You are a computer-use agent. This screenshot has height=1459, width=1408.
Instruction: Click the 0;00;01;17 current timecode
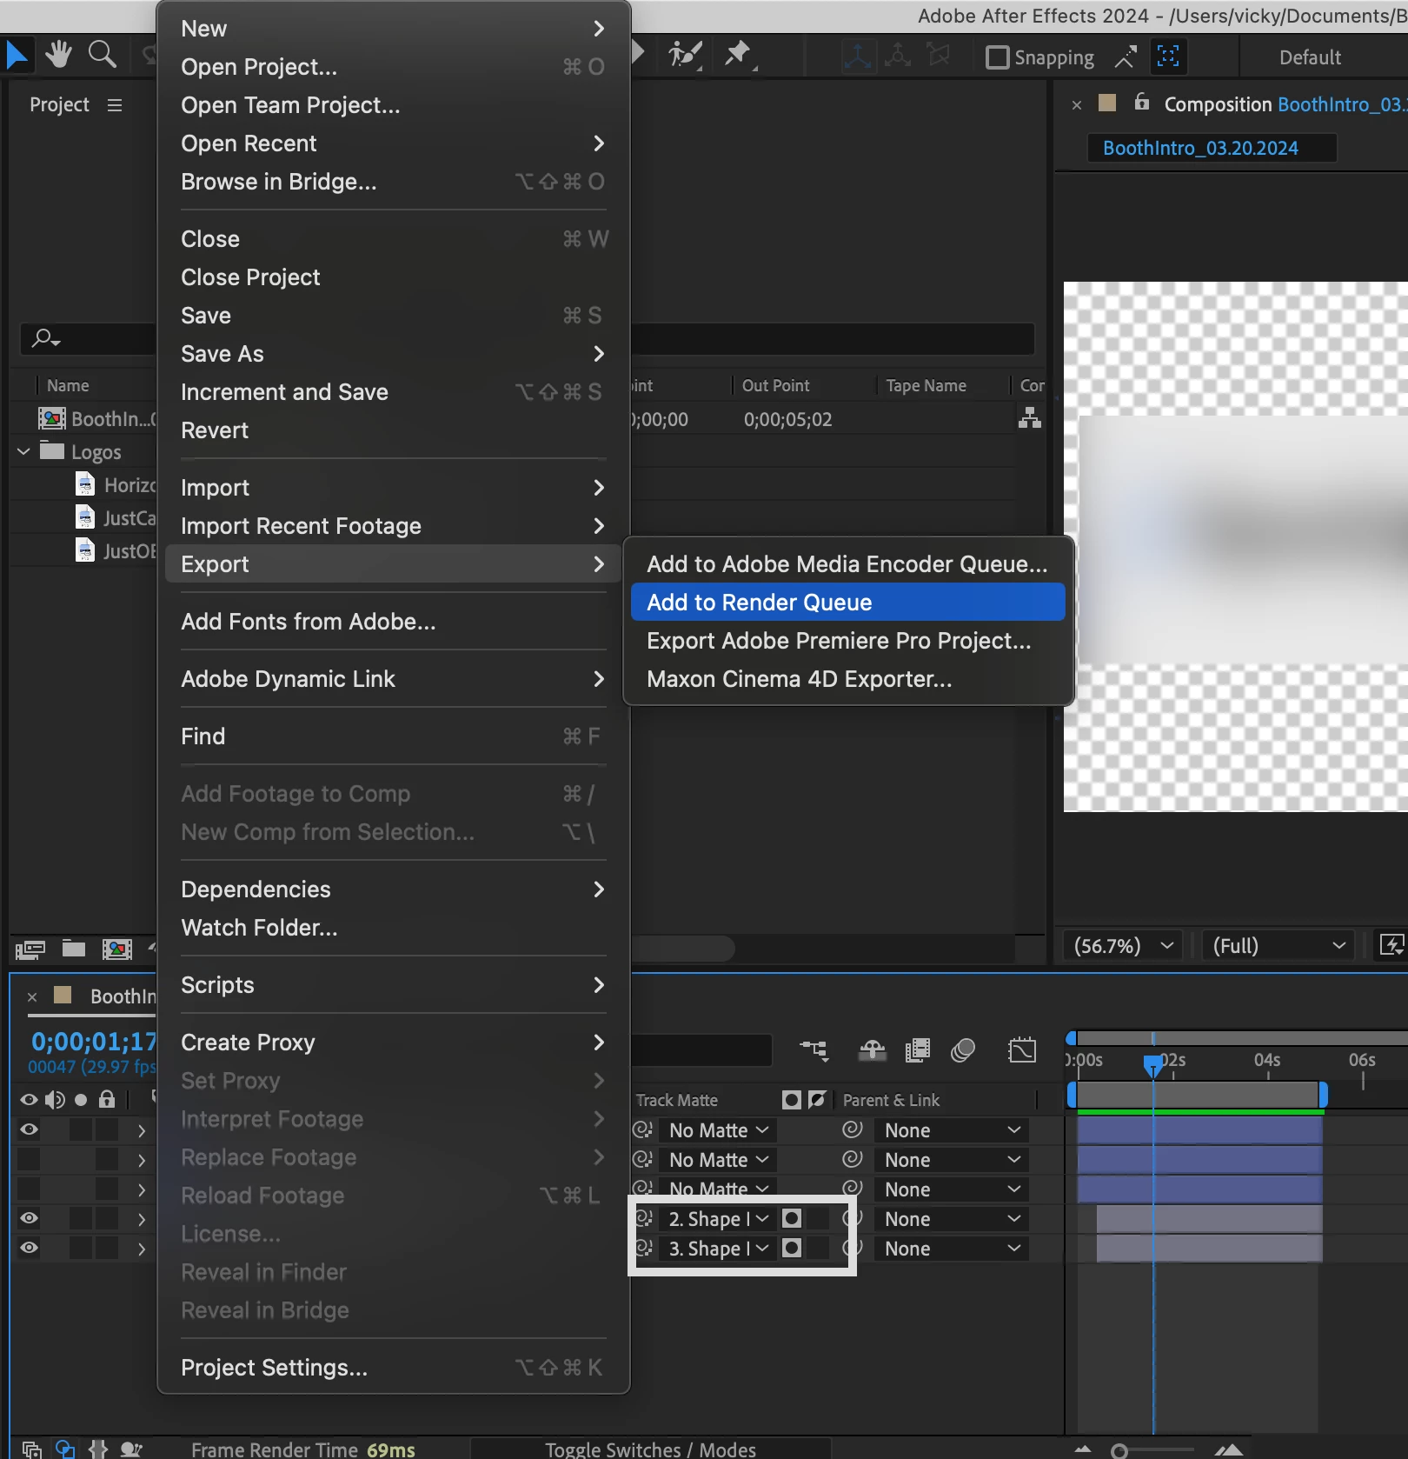(x=93, y=1041)
